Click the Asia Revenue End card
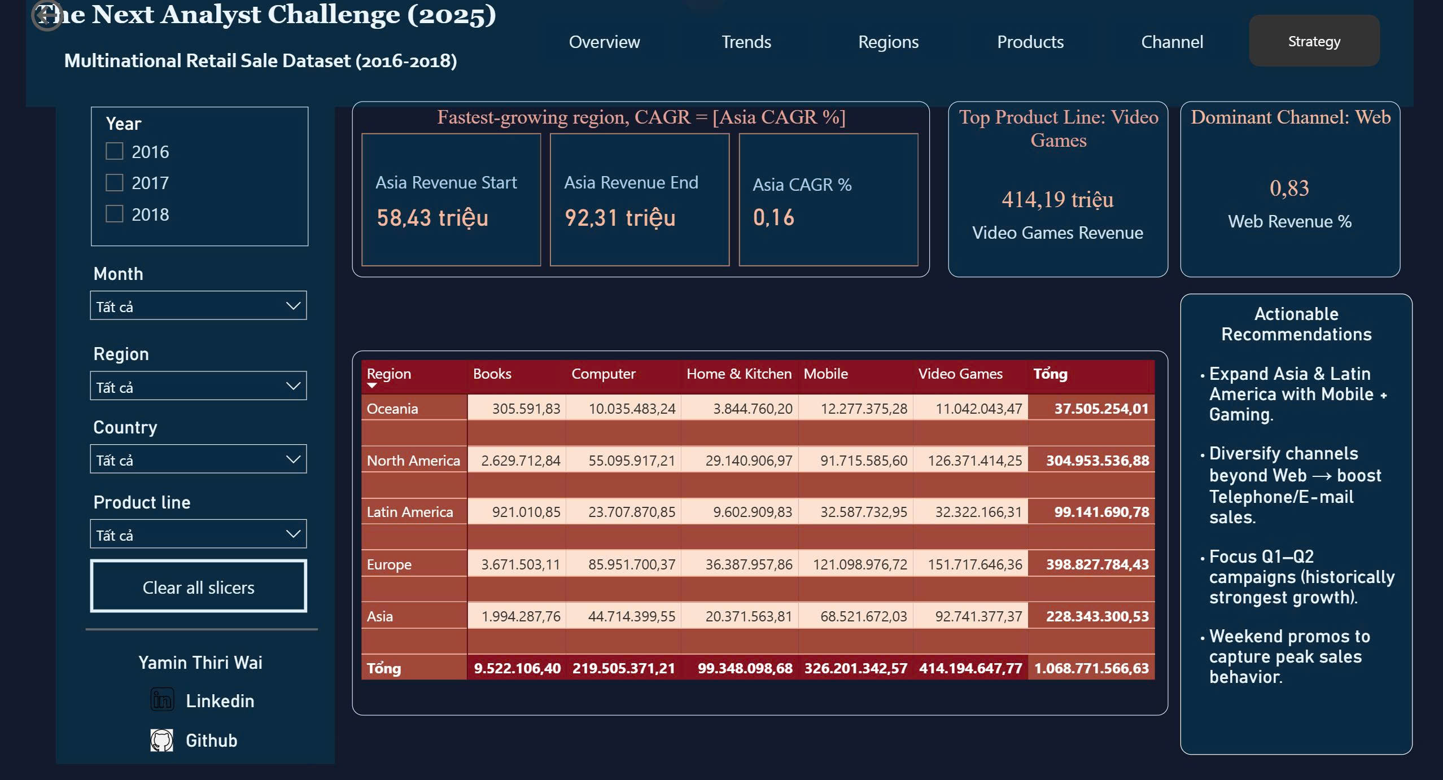This screenshot has height=780, width=1443. click(640, 200)
